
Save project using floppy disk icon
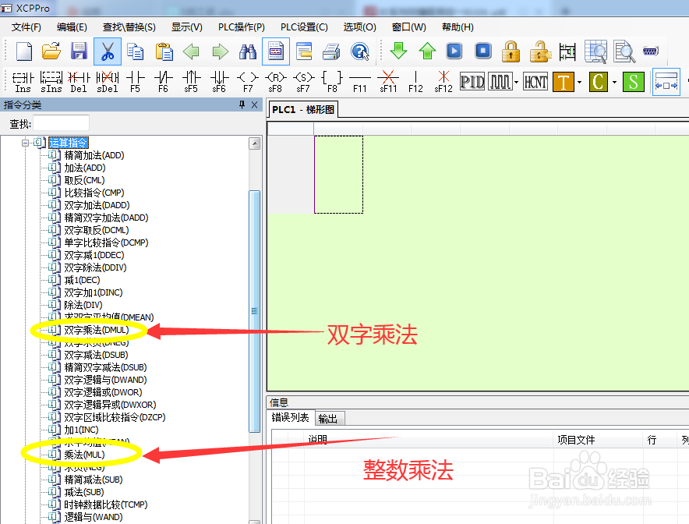pos(79,51)
